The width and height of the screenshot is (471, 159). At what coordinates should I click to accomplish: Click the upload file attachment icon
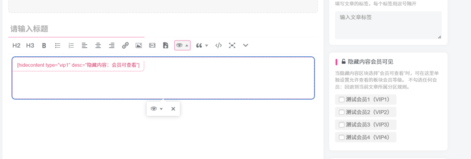166,46
